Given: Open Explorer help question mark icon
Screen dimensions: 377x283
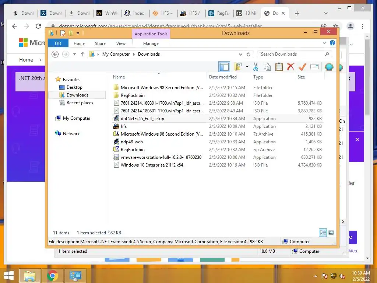Looking at the screenshot, I should pyautogui.click(x=332, y=43).
